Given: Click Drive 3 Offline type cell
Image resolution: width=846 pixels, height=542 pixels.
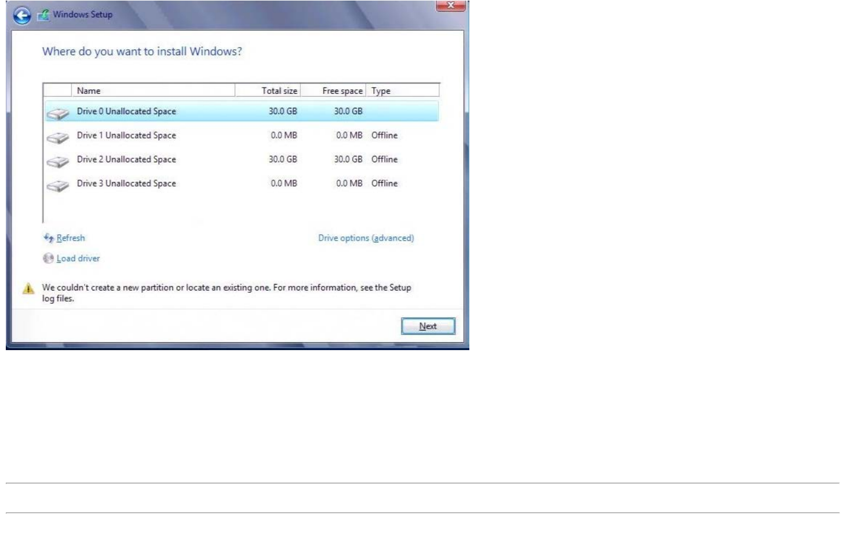Looking at the screenshot, I should pyautogui.click(x=385, y=183).
